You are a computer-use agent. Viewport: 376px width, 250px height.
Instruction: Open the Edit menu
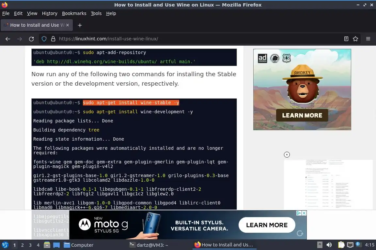click(18, 13)
